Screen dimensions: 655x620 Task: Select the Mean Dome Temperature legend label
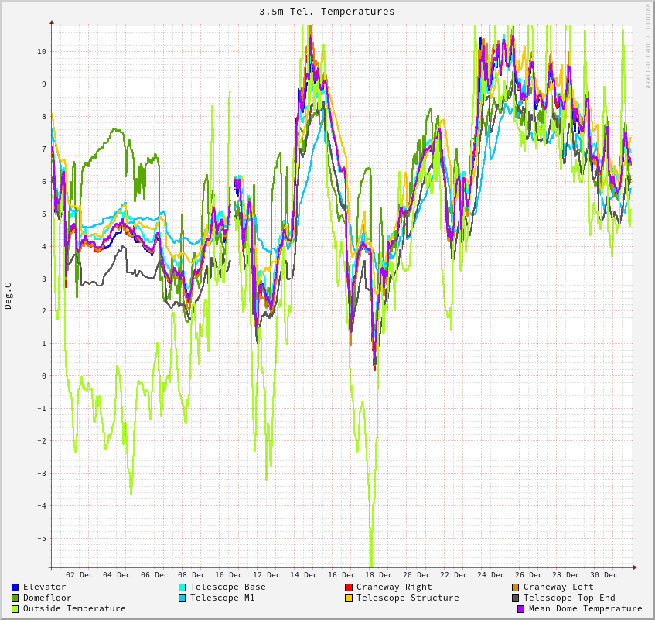[585, 608]
